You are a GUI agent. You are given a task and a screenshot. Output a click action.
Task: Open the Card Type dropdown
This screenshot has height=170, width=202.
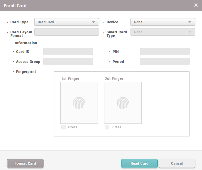(x=66, y=22)
